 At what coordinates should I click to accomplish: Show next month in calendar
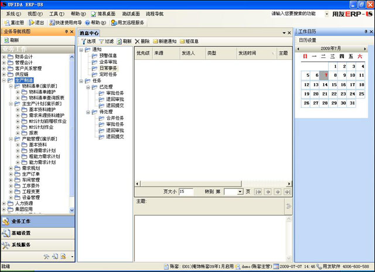365,49
